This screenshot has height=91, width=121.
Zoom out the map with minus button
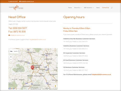(11, 60)
